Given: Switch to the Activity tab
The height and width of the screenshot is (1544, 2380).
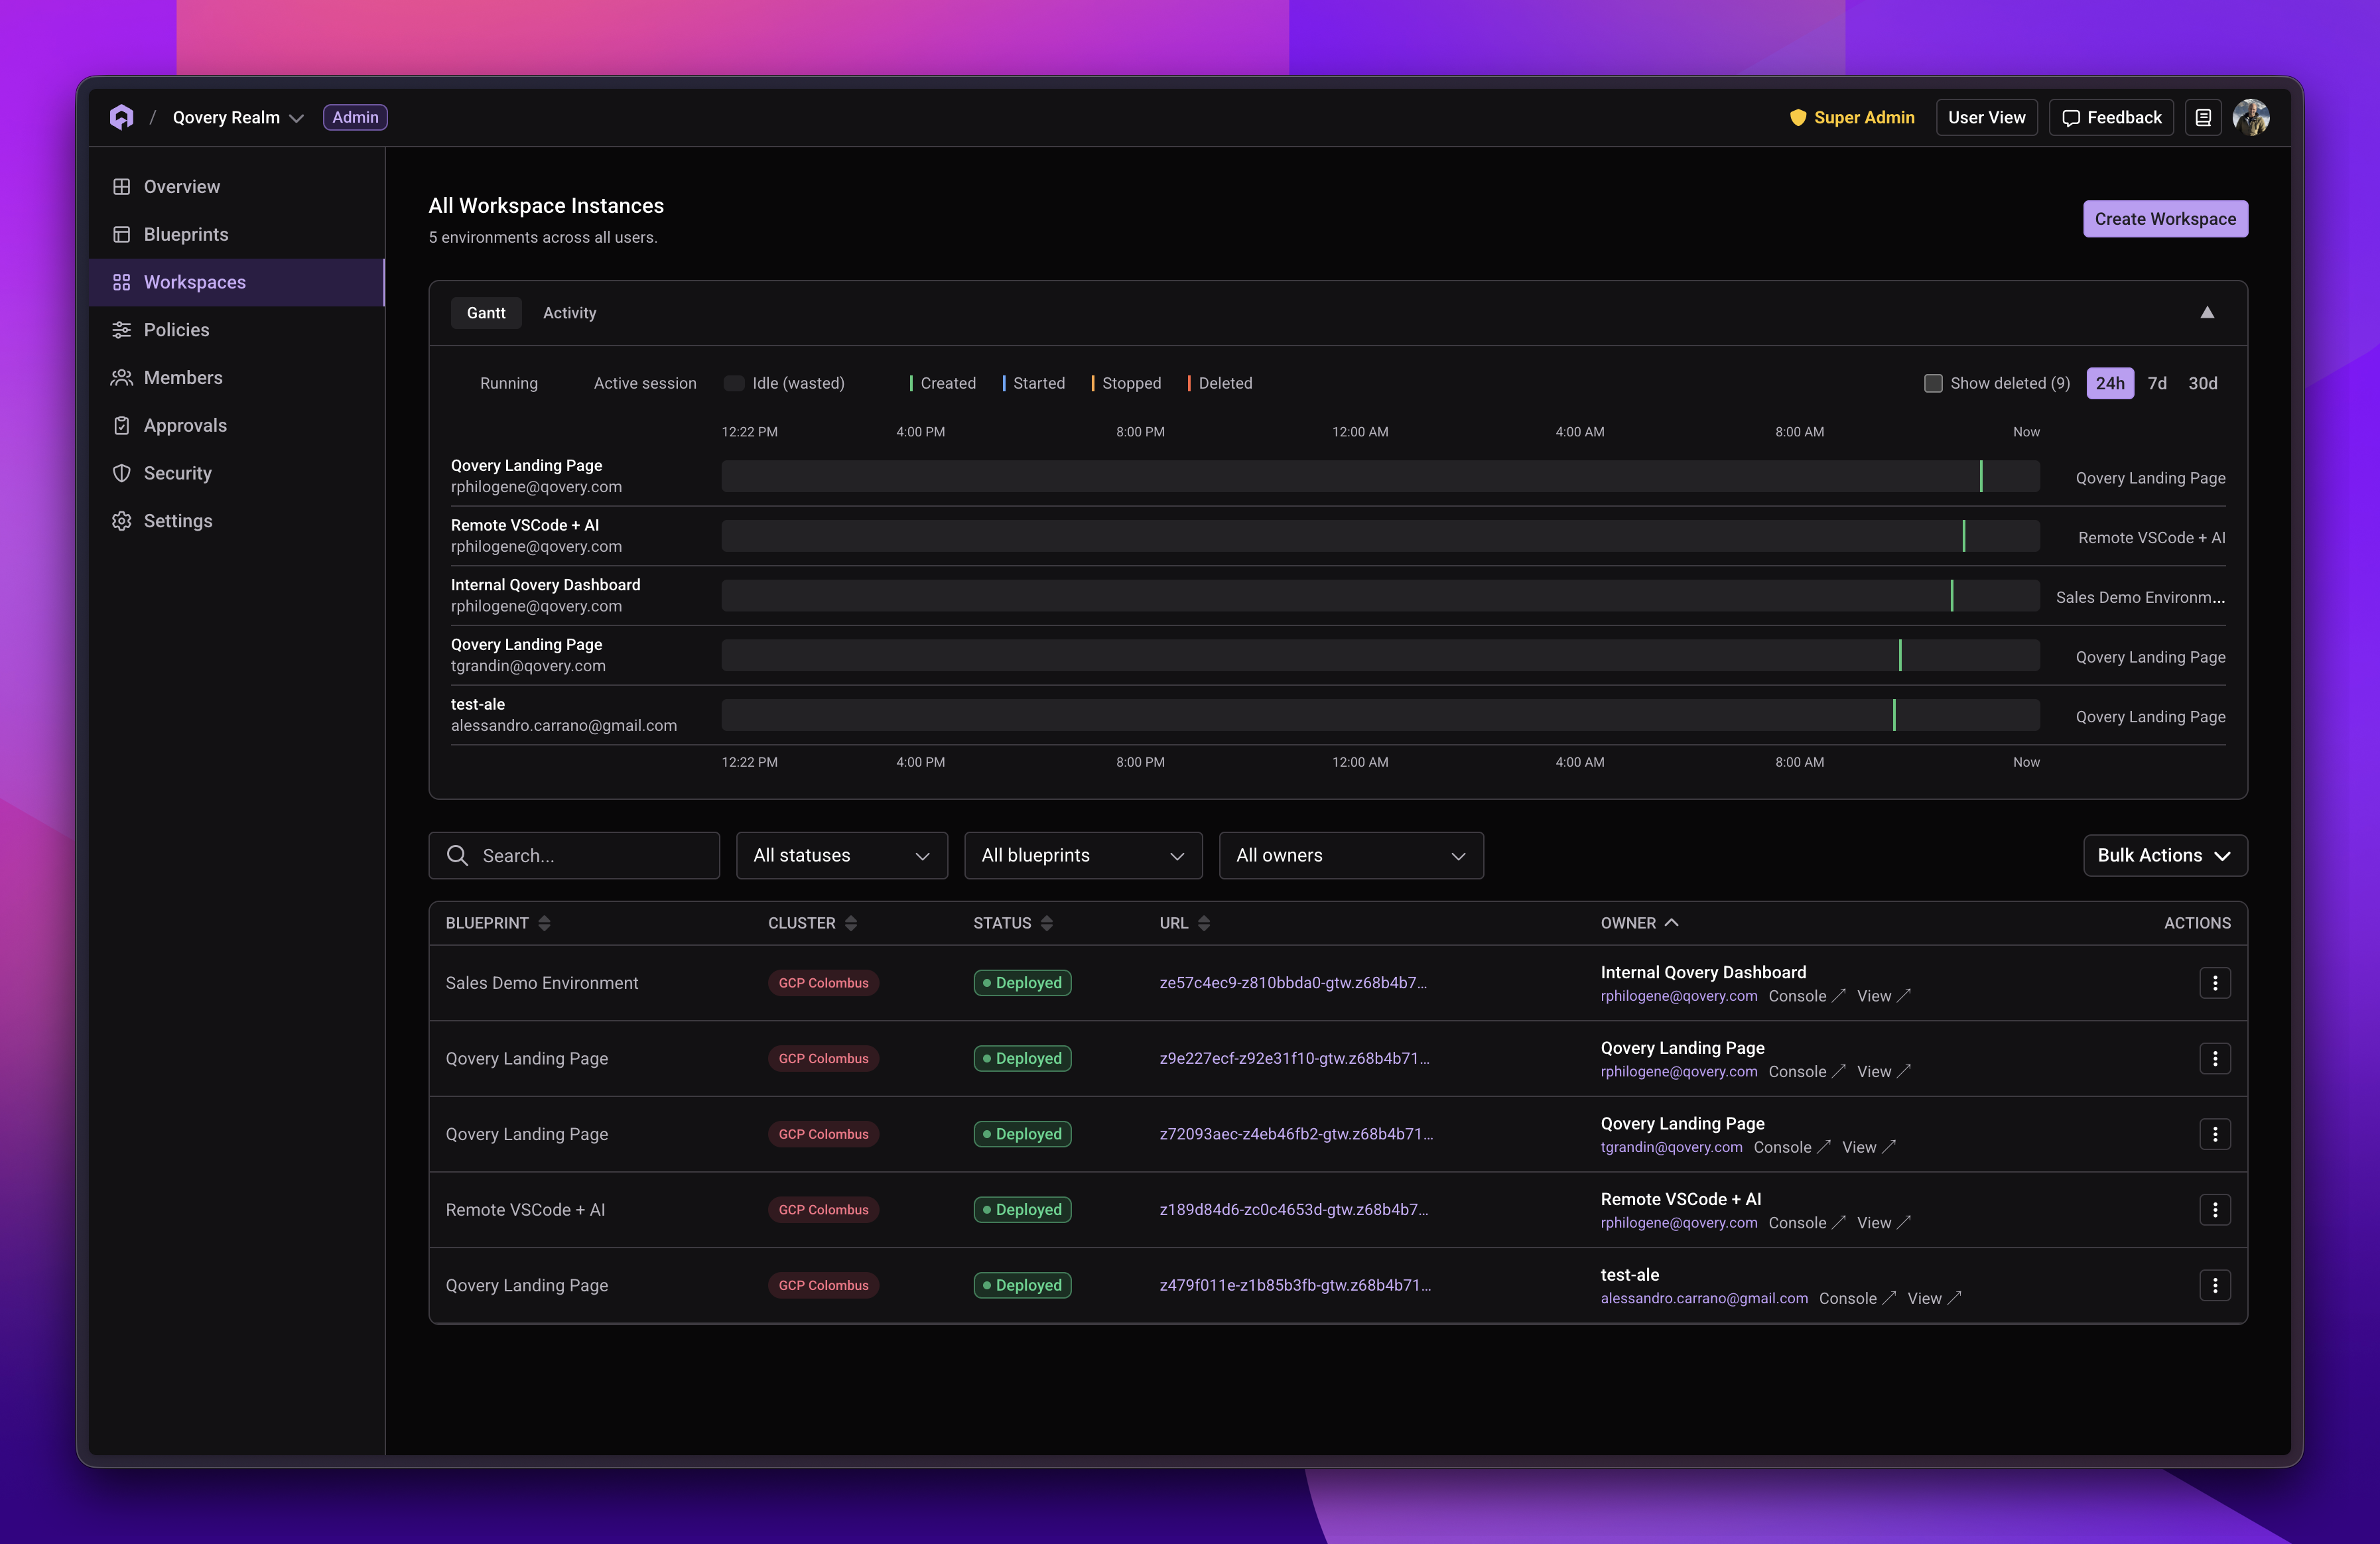Looking at the screenshot, I should click(569, 313).
